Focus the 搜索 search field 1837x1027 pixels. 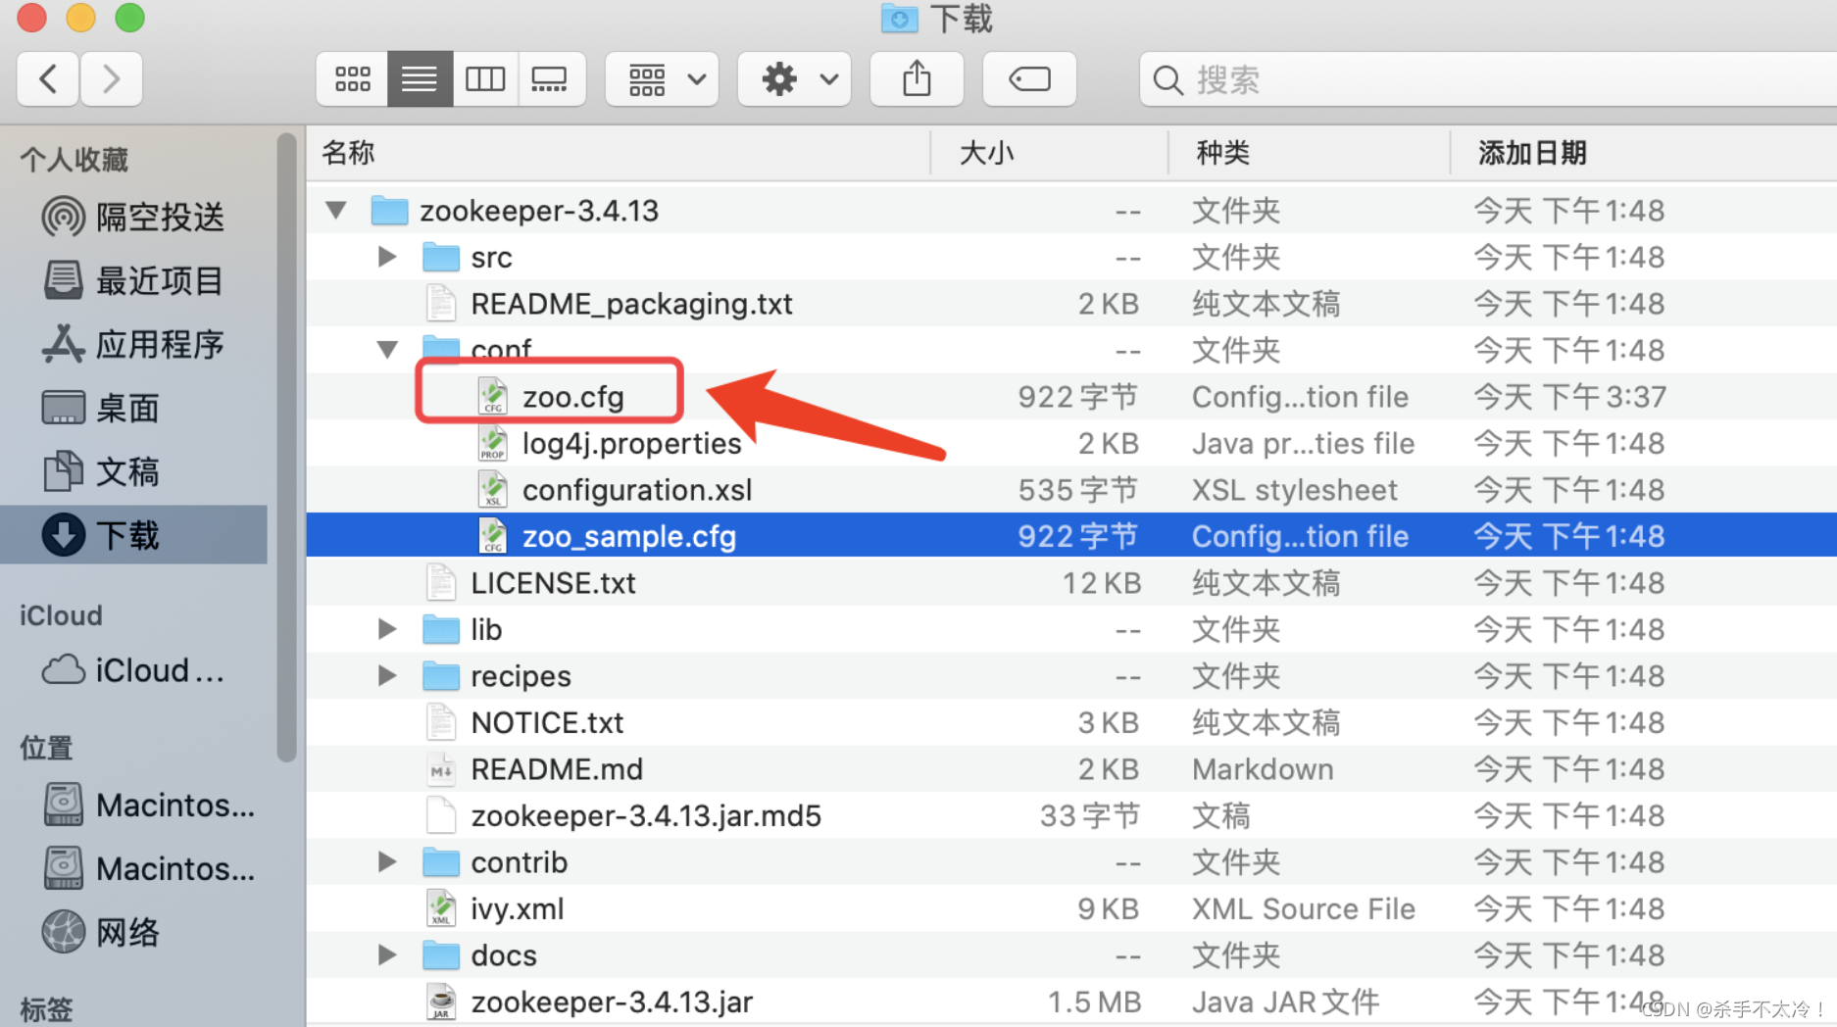1488,78
